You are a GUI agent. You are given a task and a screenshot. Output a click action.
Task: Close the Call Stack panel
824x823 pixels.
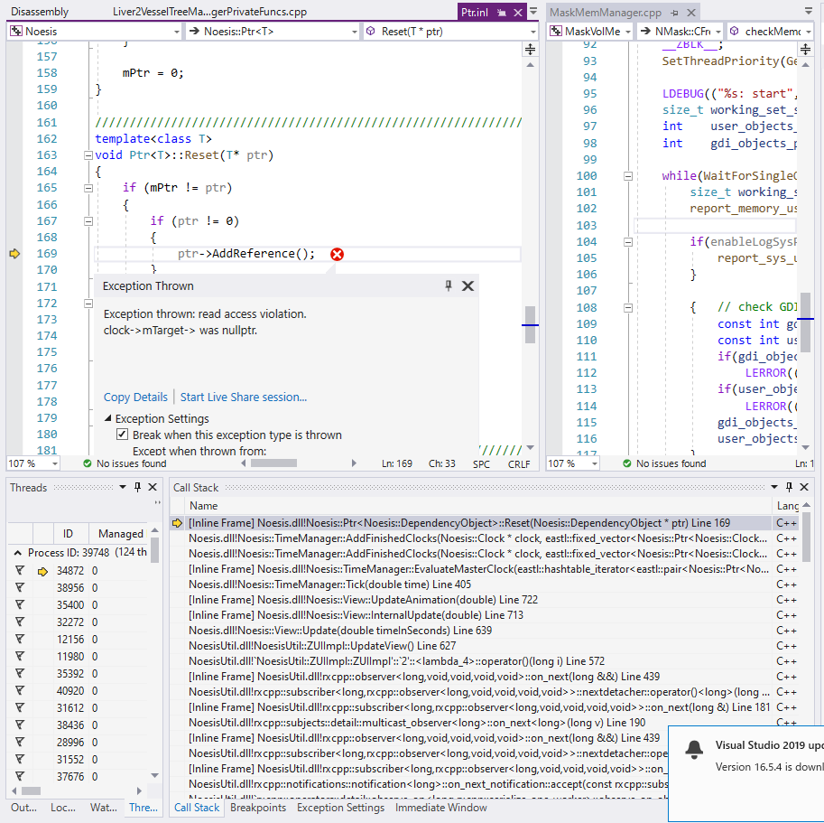tap(804, 487)
